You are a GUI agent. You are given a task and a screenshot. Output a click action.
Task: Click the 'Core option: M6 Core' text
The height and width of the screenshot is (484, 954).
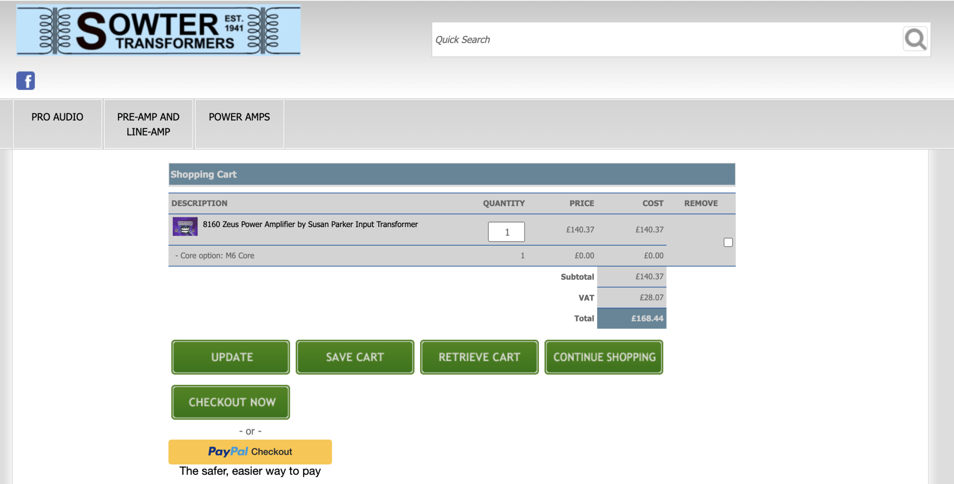(215, 255)
